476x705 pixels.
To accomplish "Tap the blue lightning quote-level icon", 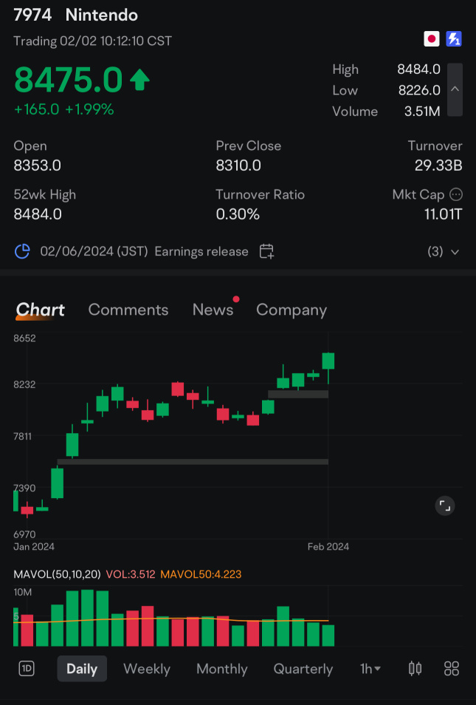I will click(454, 39).
